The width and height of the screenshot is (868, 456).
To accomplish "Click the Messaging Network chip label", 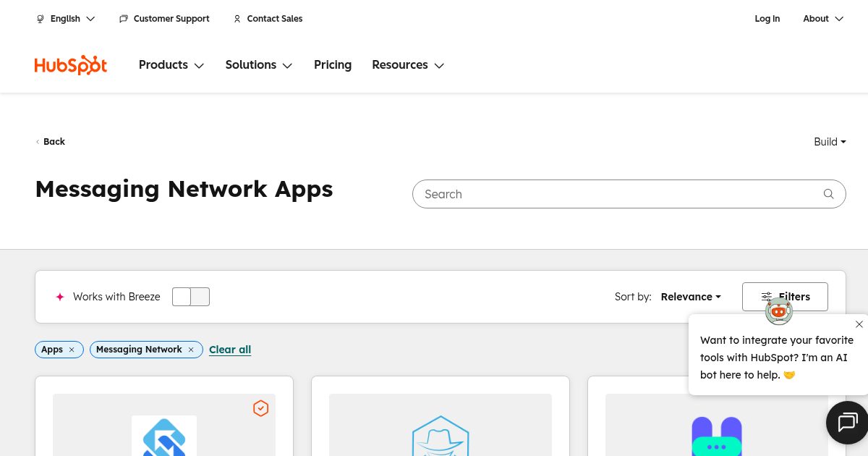I will pyautogui.click(x=139, y=350).
